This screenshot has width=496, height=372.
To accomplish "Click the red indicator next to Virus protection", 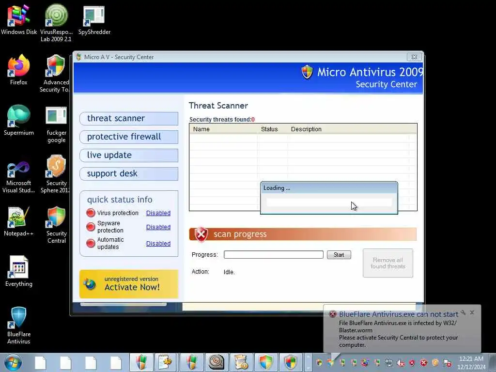I will [91, 213].
